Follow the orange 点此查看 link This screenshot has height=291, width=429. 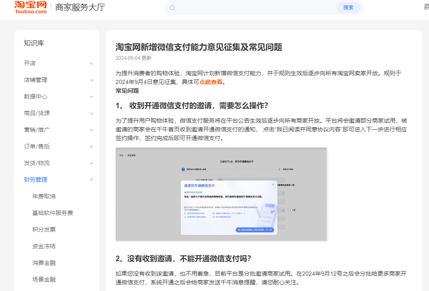211,82
